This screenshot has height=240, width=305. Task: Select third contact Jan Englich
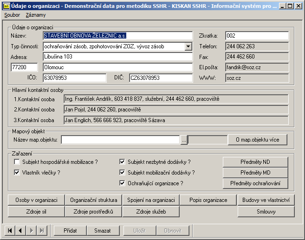click(x=176, y=120)
